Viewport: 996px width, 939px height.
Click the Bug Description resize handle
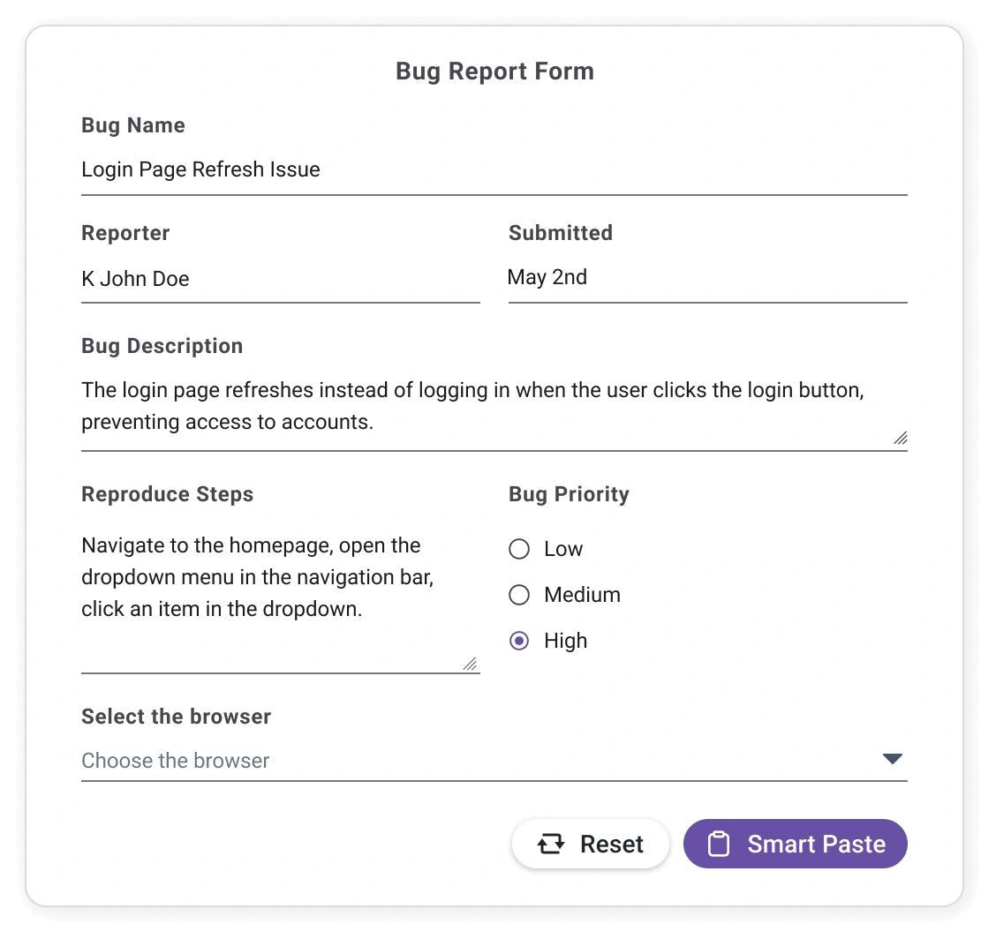click(900, 438)
